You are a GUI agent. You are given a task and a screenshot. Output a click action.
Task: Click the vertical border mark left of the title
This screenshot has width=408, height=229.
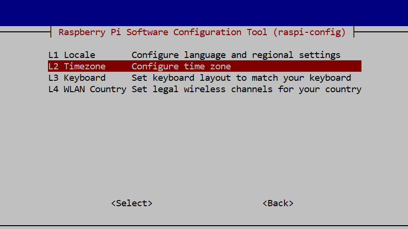51,32
